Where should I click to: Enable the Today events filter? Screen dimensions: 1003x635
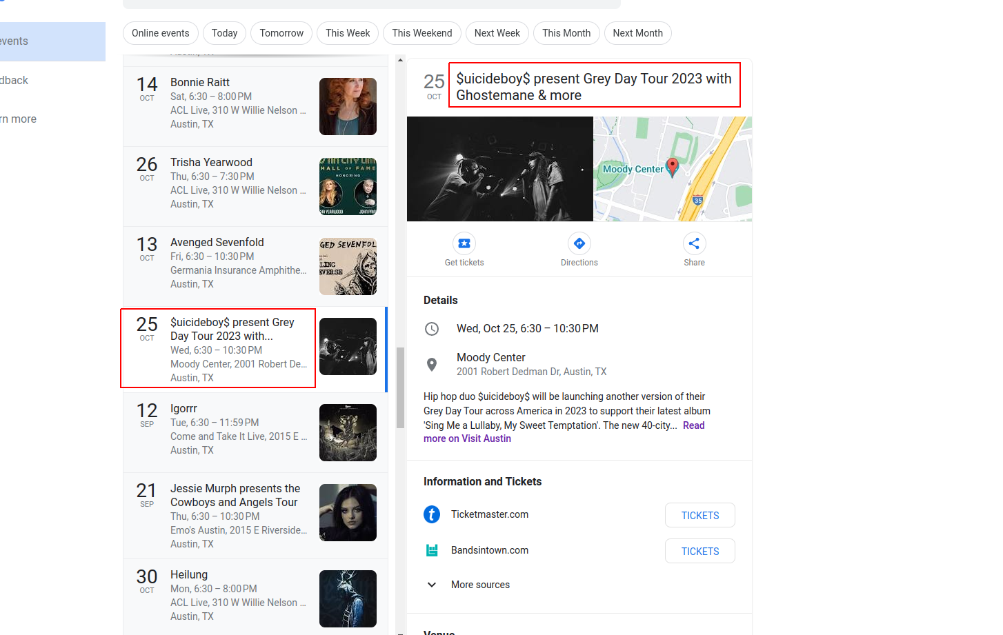coord(224,32)
